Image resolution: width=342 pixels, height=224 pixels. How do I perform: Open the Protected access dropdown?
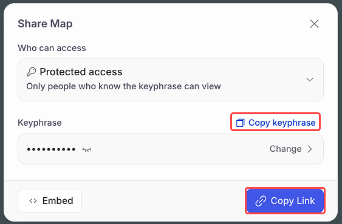[171, 80]
